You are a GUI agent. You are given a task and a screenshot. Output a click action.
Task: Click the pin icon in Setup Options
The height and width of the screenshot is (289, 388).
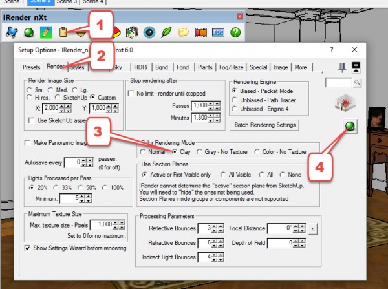click(342, 66)
